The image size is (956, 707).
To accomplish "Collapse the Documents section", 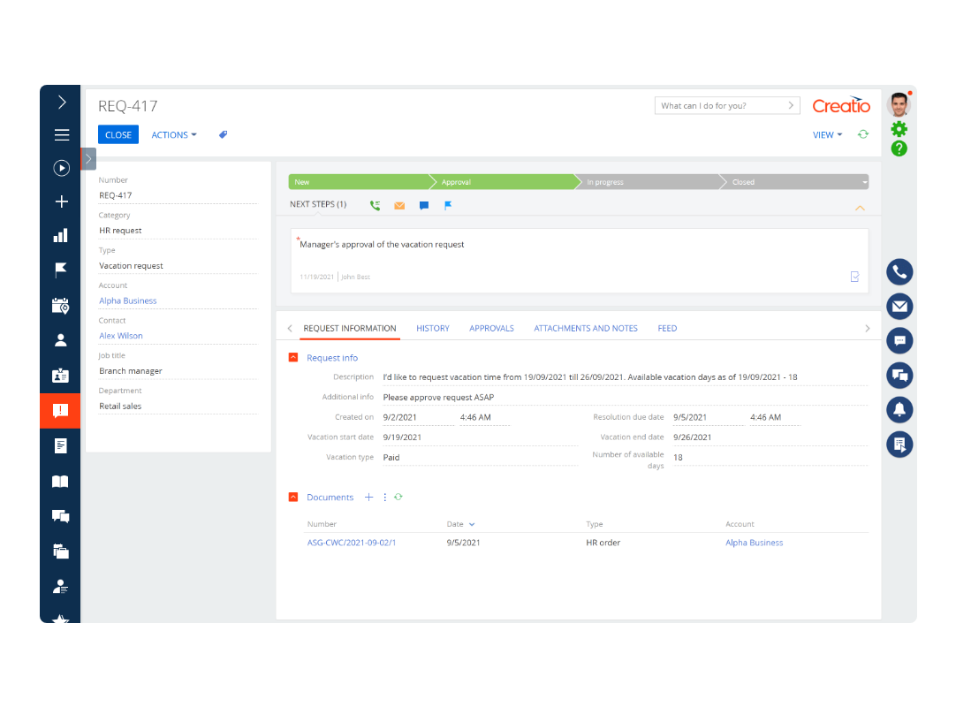I will point(293,498).
